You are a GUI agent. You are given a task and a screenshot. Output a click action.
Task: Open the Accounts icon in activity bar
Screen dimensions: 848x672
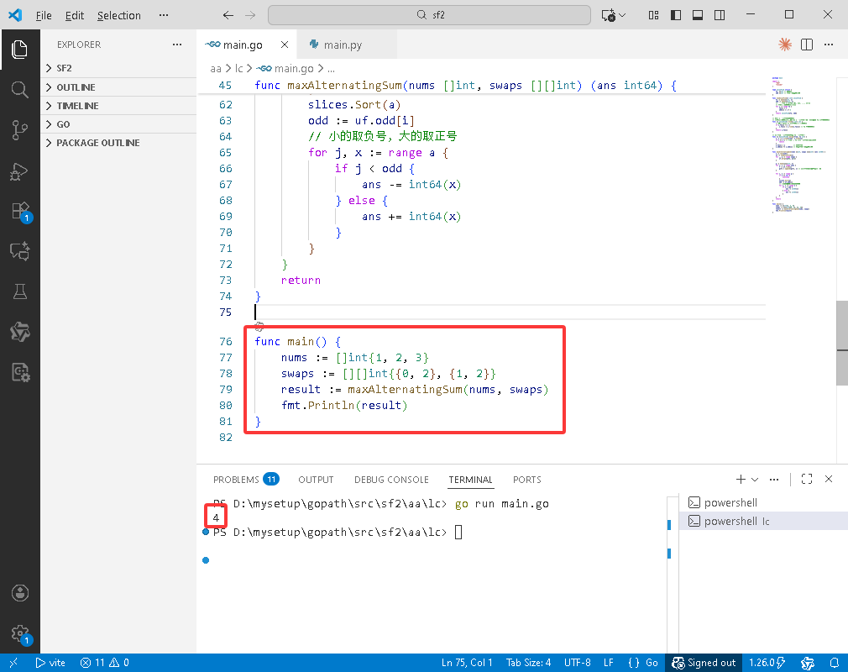pyautogui.click(x=19, y=593)
